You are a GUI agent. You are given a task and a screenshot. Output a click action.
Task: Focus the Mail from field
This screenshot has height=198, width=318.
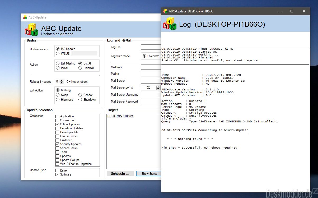tap(151, 67)
